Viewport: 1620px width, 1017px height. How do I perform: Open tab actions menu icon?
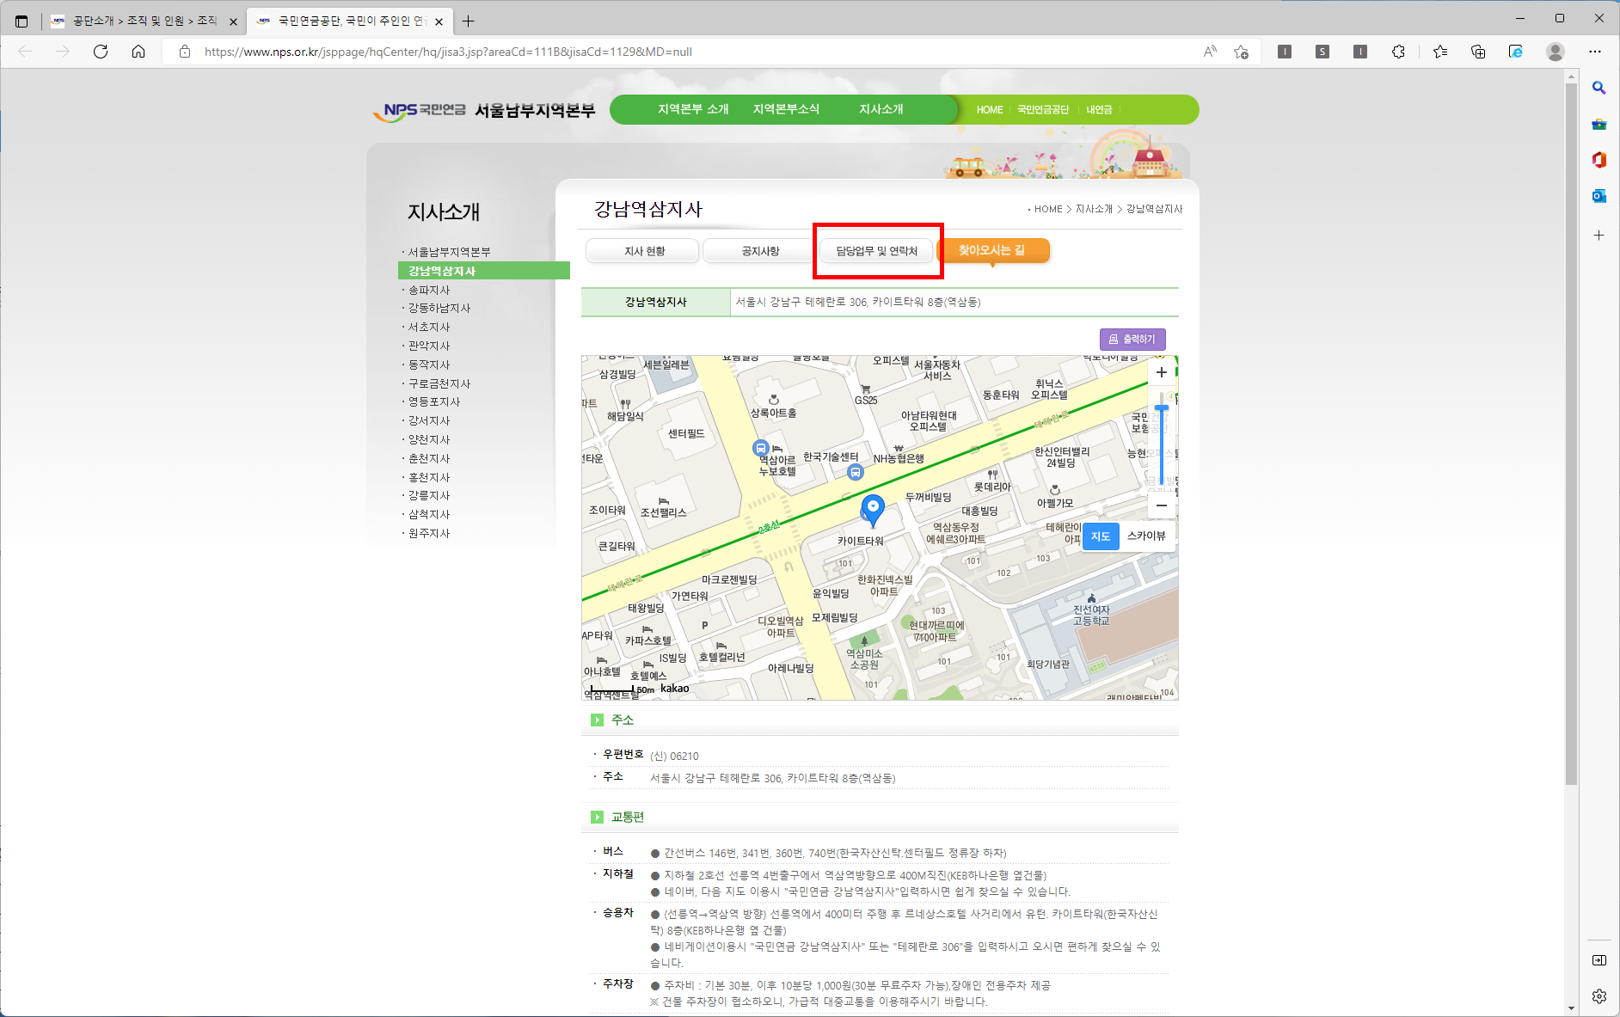click(x=21, y=21)
